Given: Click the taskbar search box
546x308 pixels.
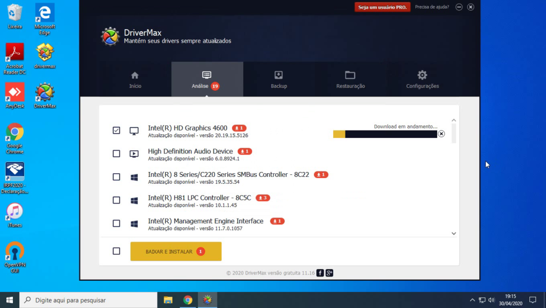Looking at the screenshot, I should tap(89, 300).
